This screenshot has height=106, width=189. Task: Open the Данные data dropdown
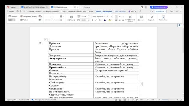point(141,18)
